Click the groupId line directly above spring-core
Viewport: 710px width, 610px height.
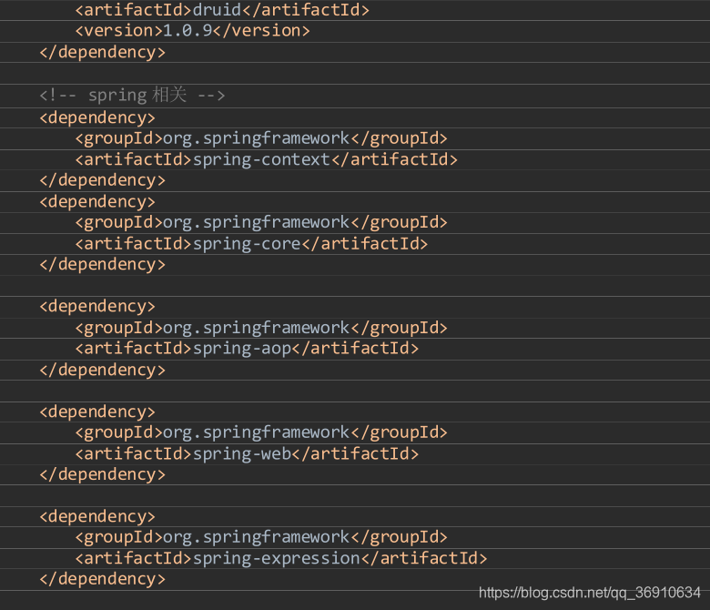click(x=261, y=223)
